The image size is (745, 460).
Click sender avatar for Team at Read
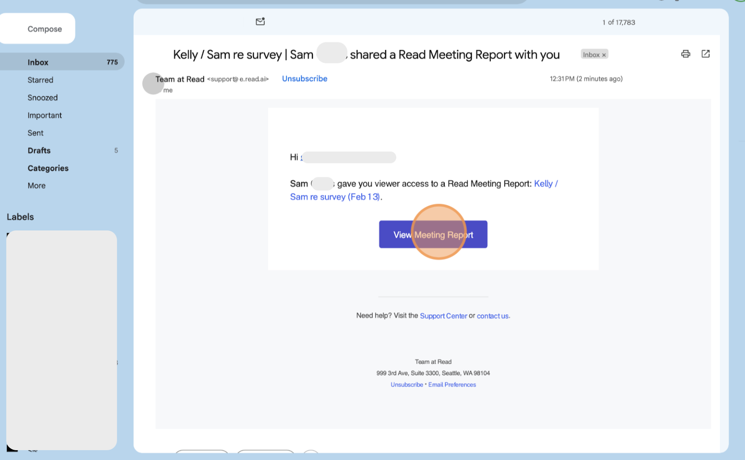point(153,83)
